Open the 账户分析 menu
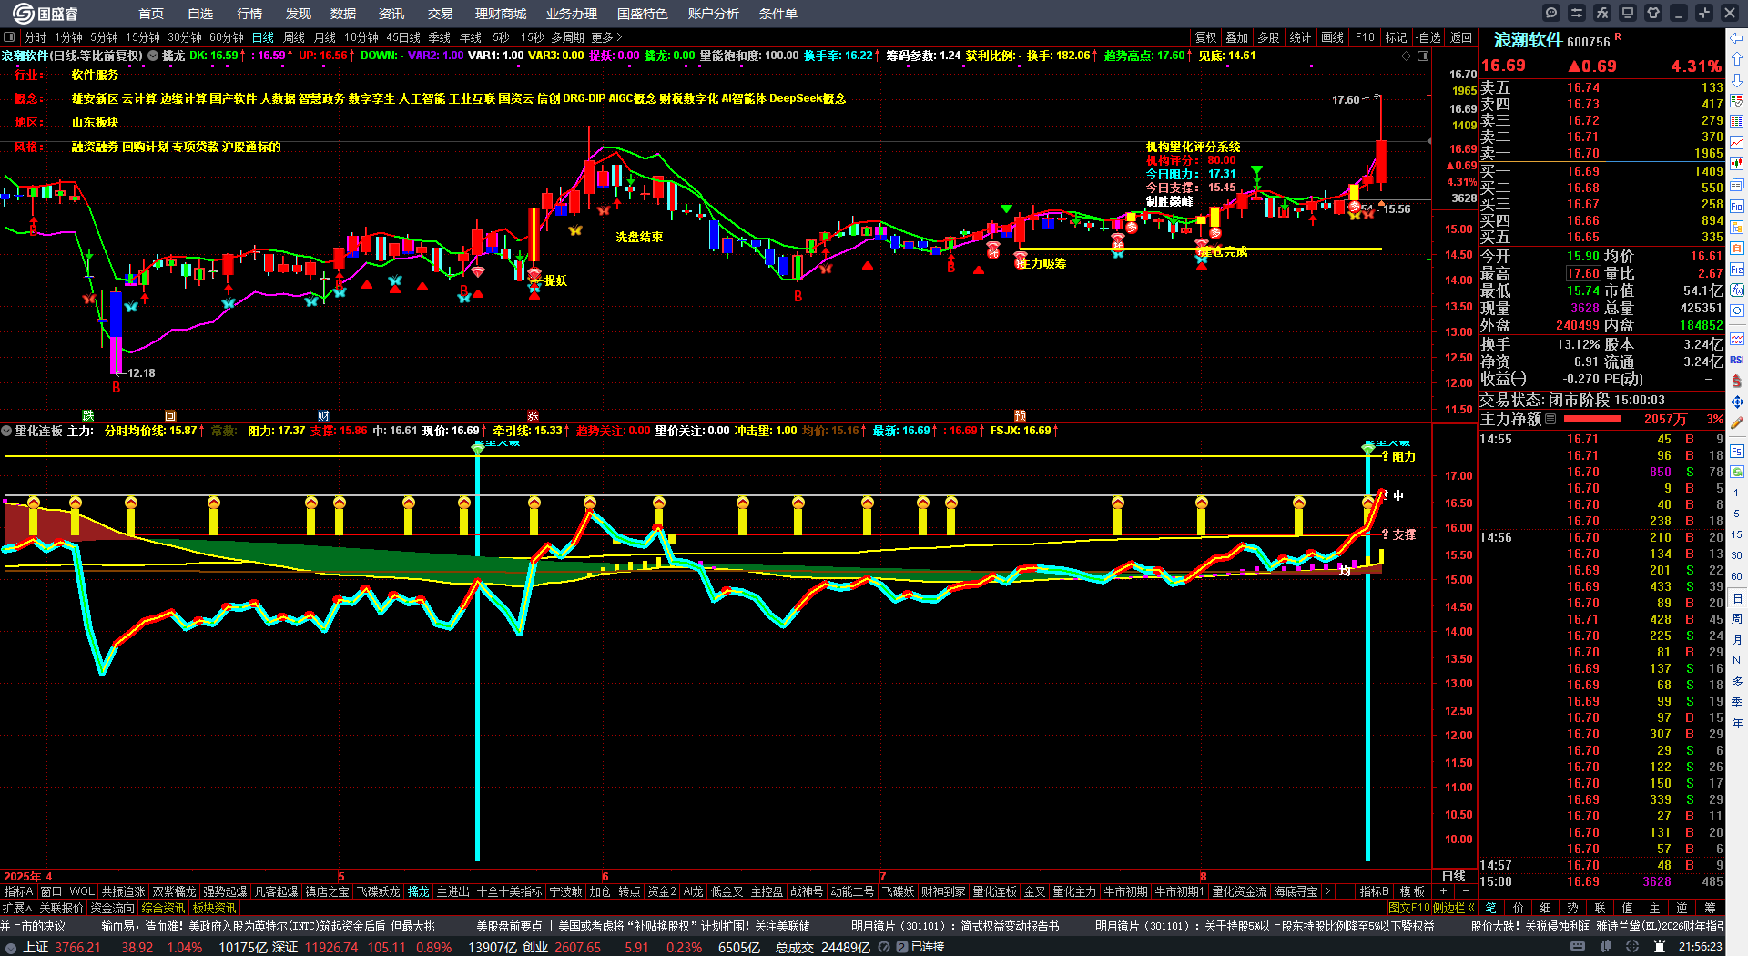 click(714, 14)
